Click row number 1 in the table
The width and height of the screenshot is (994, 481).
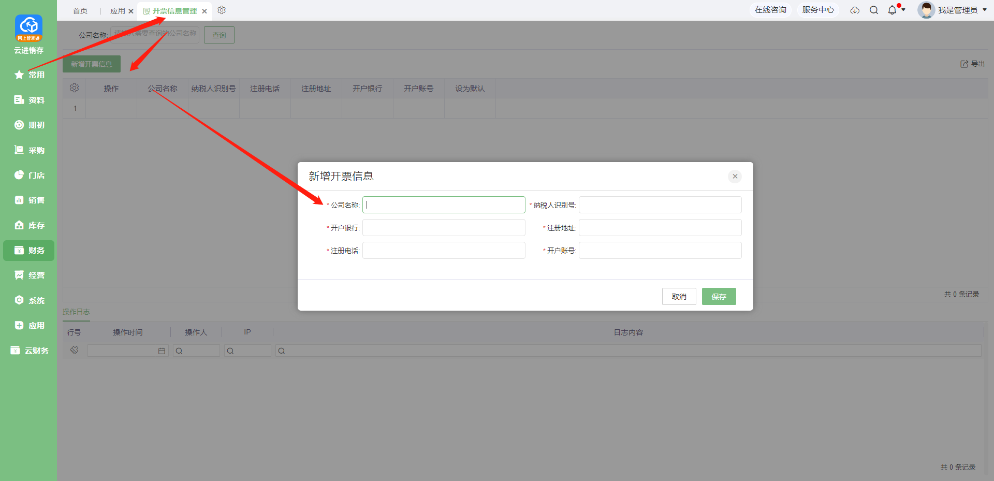click(75, 108)
